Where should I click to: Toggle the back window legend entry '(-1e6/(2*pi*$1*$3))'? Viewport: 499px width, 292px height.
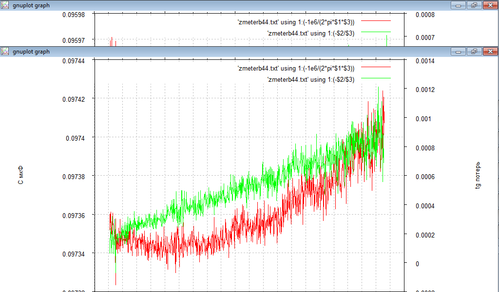pos(296,22)
